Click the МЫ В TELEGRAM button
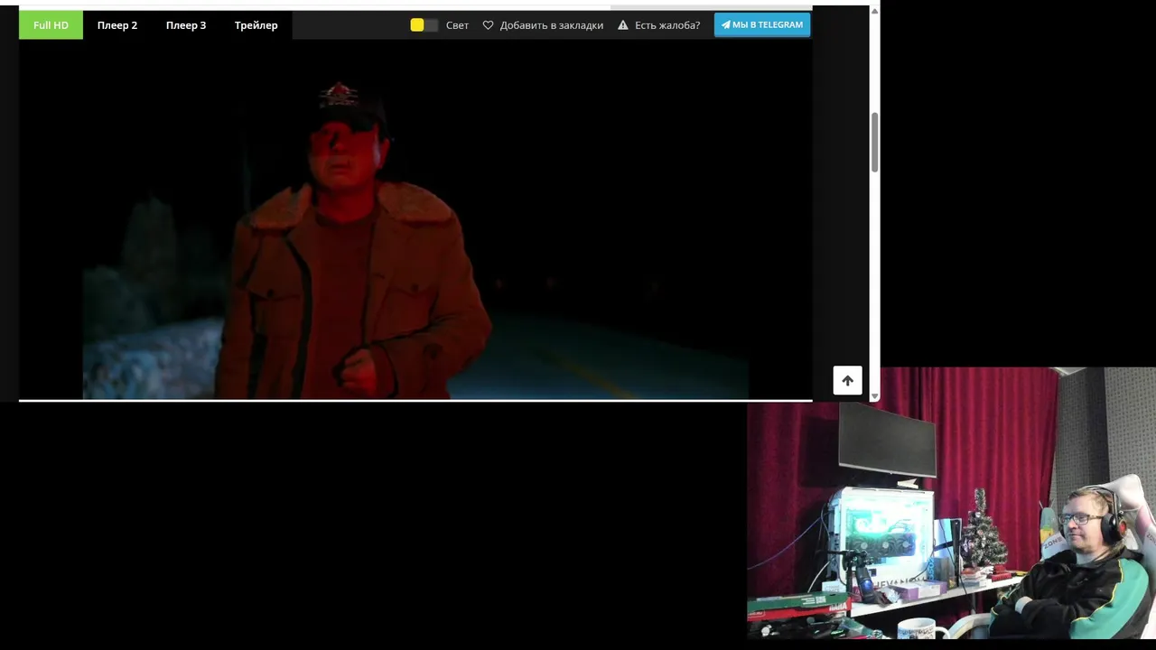1156x650 pixels. (x=762, y=24)
